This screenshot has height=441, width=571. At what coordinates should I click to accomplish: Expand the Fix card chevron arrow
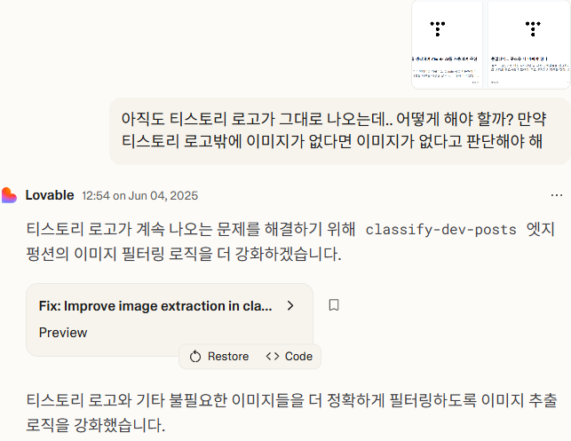[x=290, y=305]
